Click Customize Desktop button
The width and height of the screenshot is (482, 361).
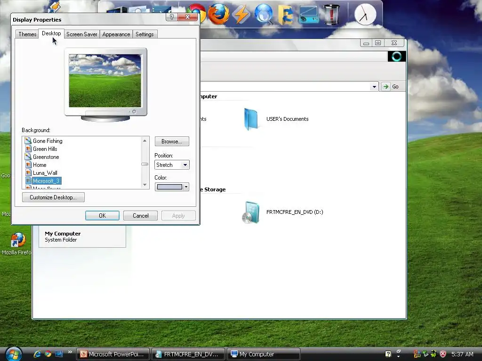pyautogui.click(x=53, y=197)
